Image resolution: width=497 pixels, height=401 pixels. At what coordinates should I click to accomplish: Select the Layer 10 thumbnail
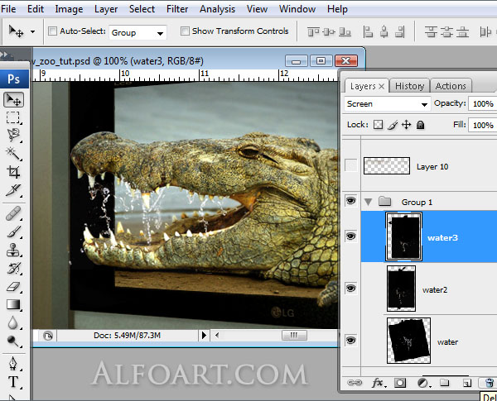386,166
